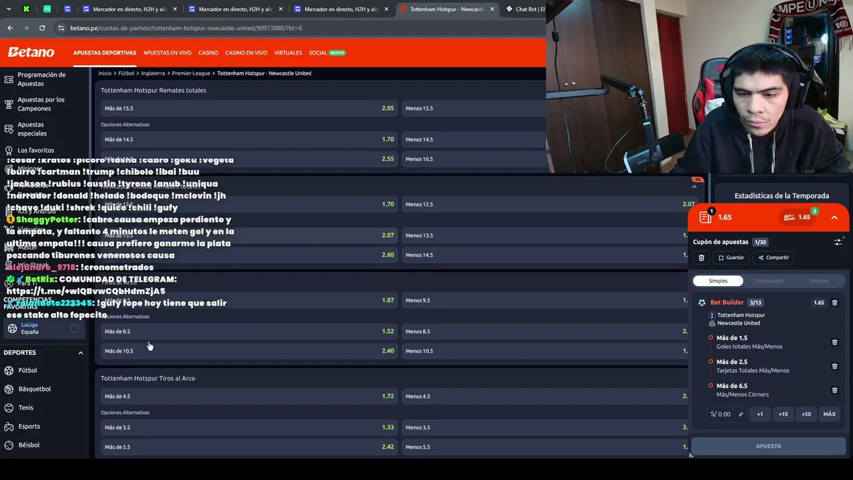Close the Tottenham Hotspur - Newcastle tab

pyautogui.click(x=492, y=9)
